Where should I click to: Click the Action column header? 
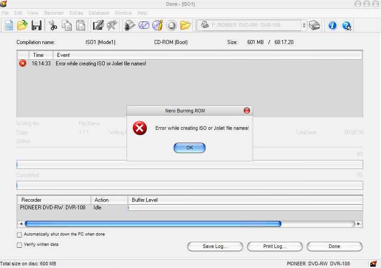tap(109, 200)
